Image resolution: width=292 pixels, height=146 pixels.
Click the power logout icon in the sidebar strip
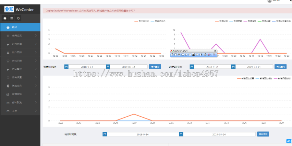[18, 18]
